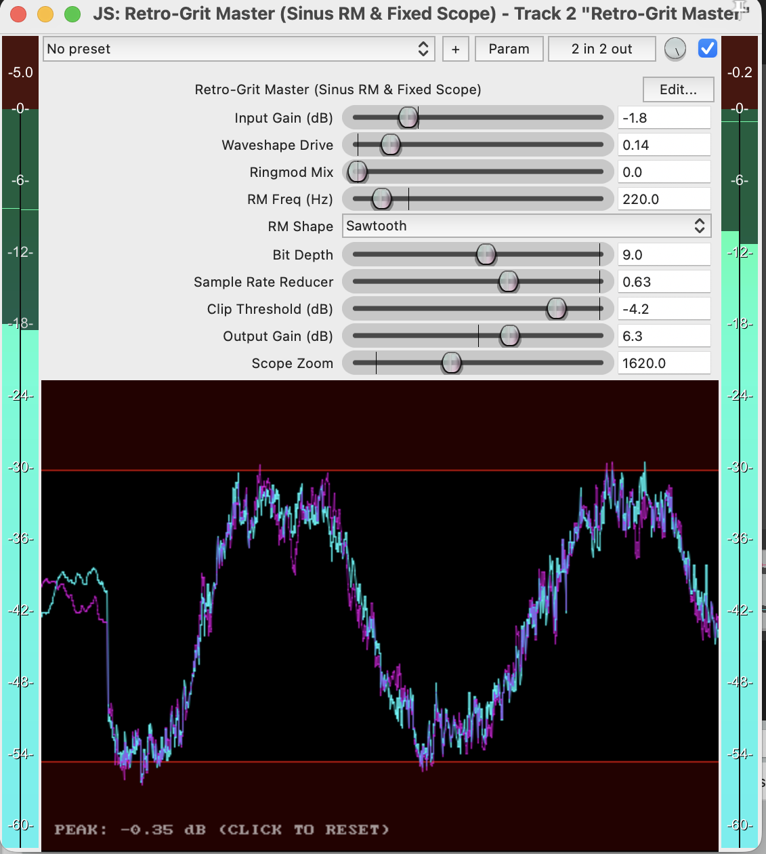Click the Sample Rate Reducer value field 0.63
766x854 pixels.
tap(664, 281)
